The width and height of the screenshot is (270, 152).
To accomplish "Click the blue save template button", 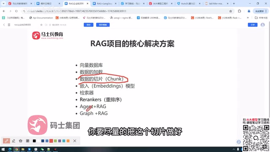I will pyautogui.click(x=103, y=25).
